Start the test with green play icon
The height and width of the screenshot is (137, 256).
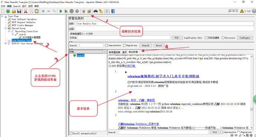[x=61, y=11]
